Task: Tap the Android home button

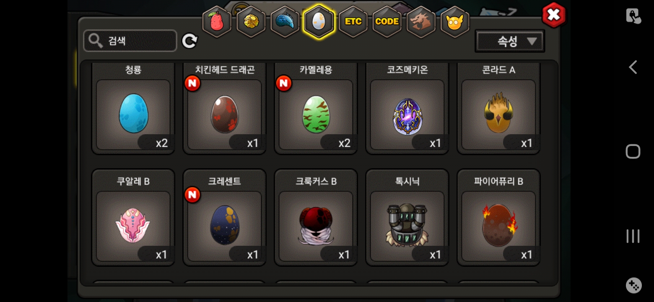Action: point(633,151)
